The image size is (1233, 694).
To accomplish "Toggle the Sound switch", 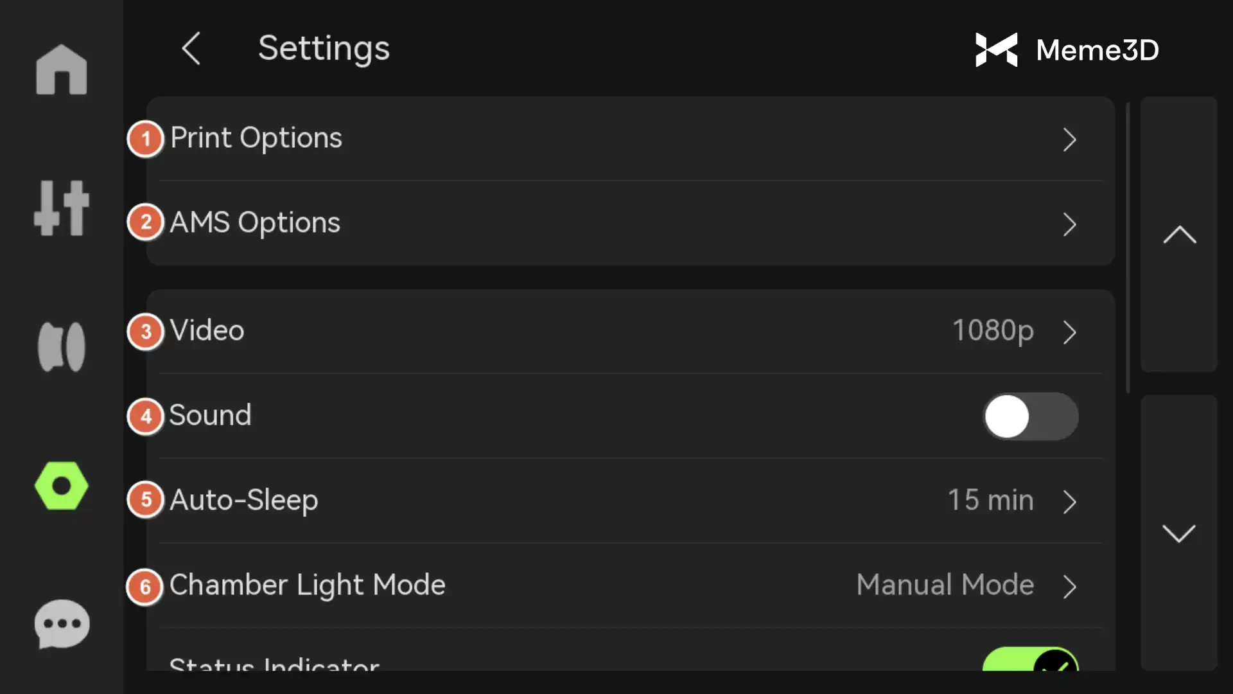I will coord(1030,416).
